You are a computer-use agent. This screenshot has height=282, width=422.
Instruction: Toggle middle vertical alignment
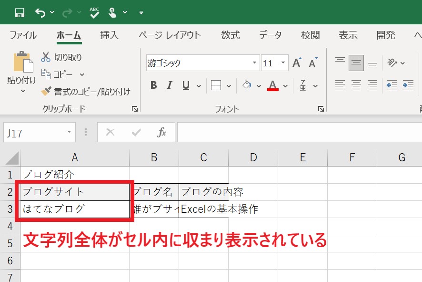point(356,63)
